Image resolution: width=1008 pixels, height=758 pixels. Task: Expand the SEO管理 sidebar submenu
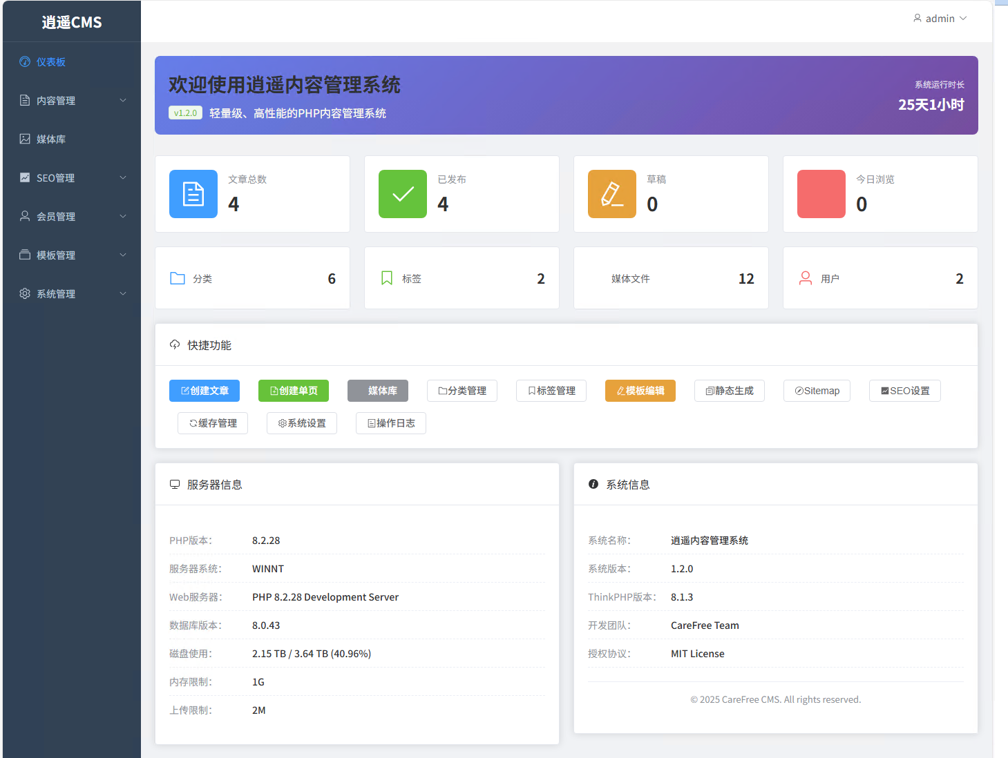(x=72, y=177)
